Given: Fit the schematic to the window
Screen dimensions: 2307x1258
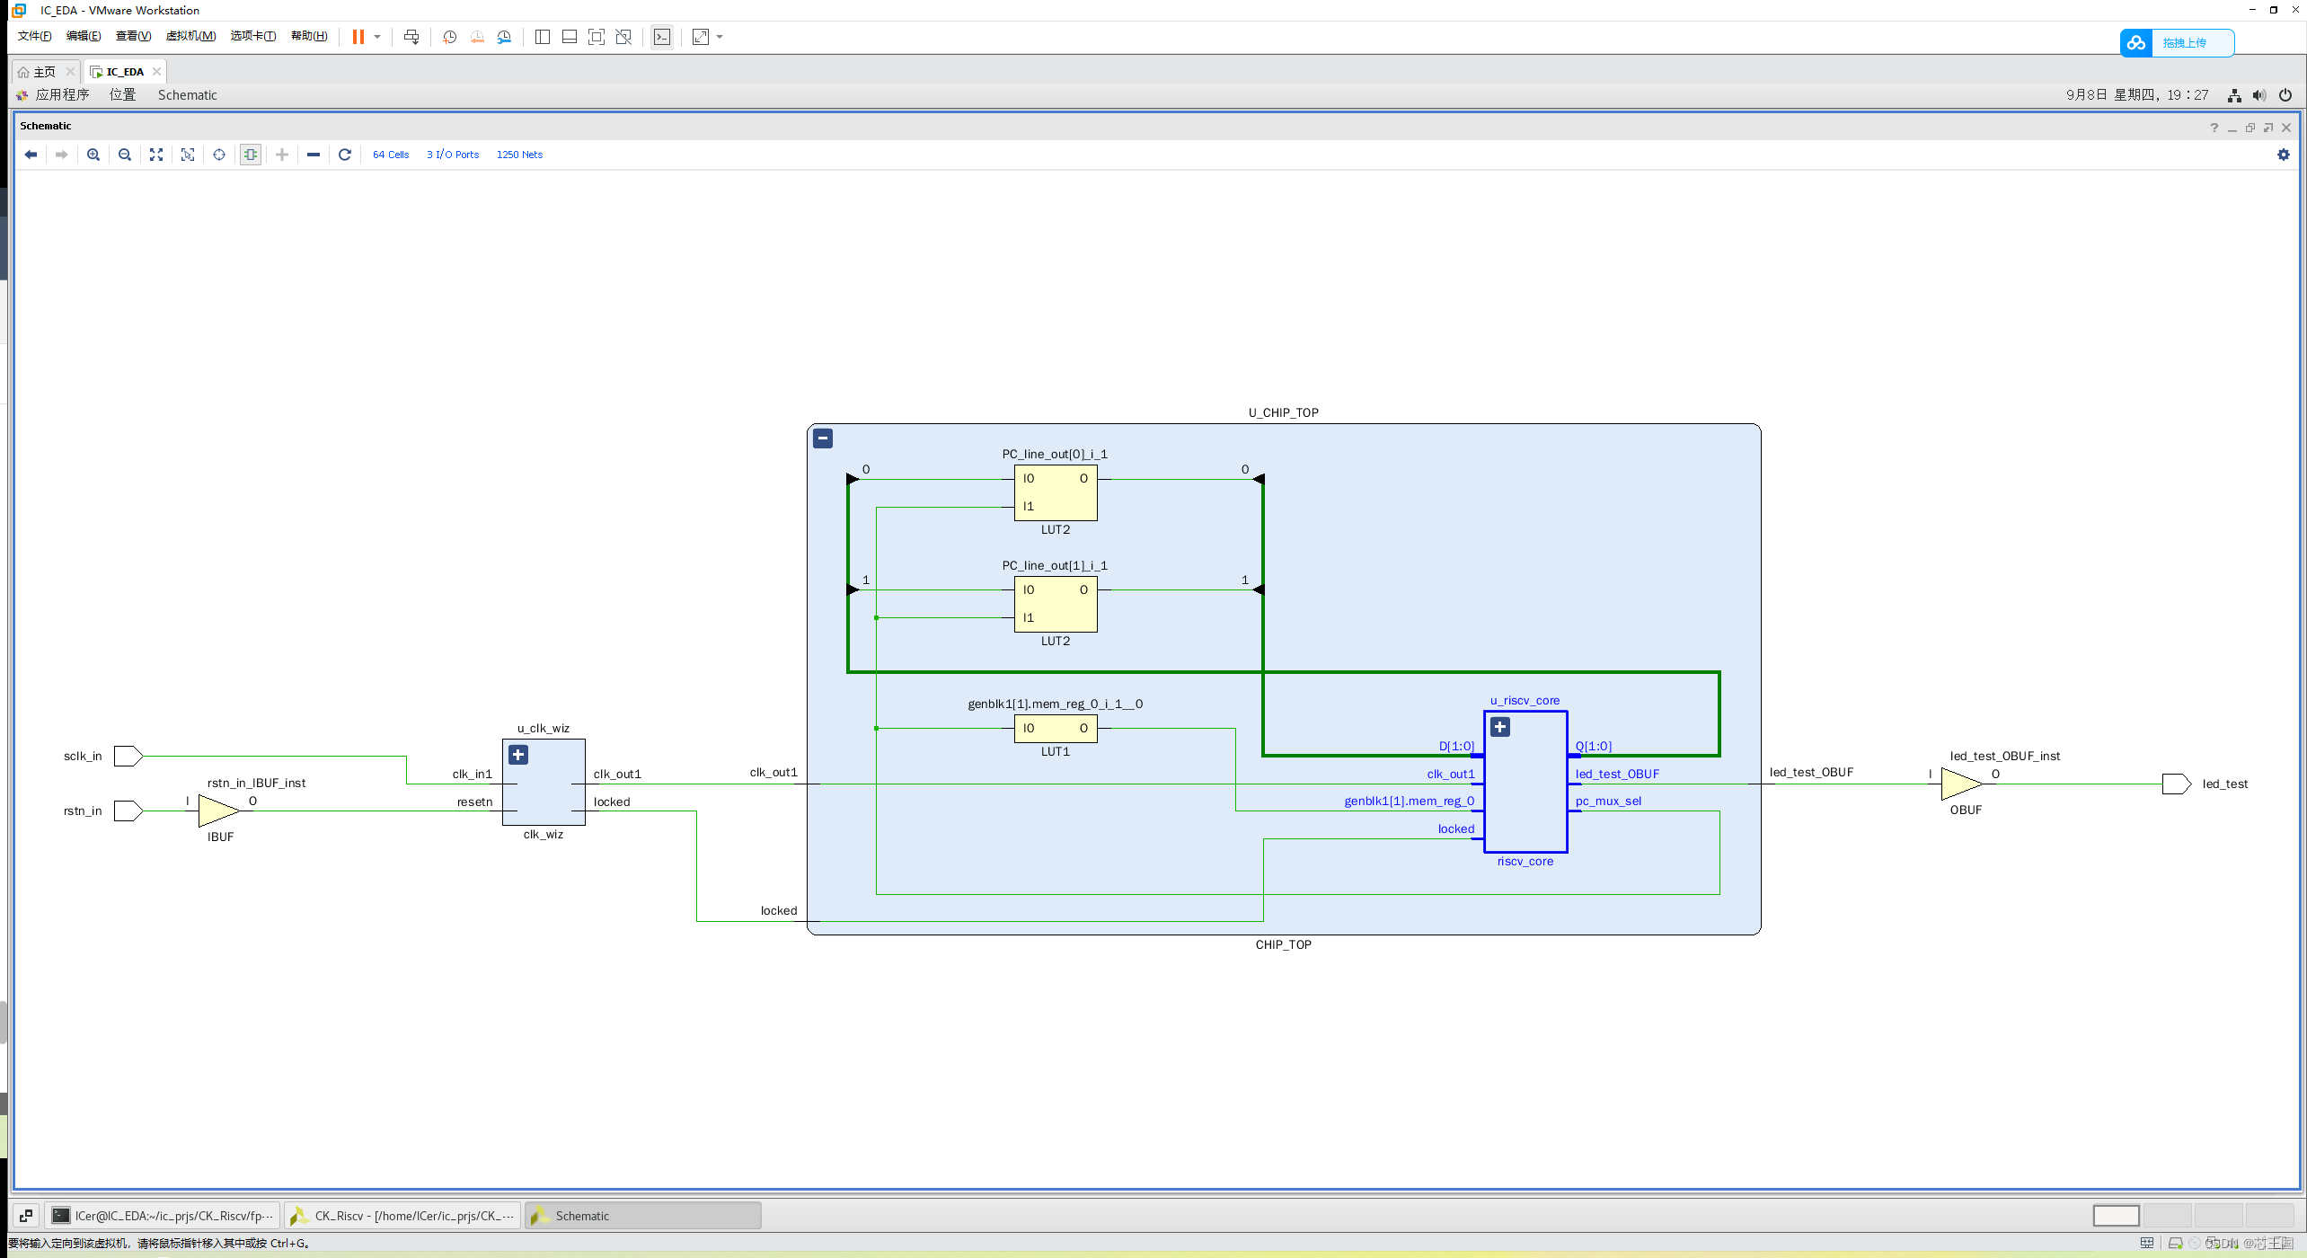Looking at the screenshot, I should tap(156, 155).
